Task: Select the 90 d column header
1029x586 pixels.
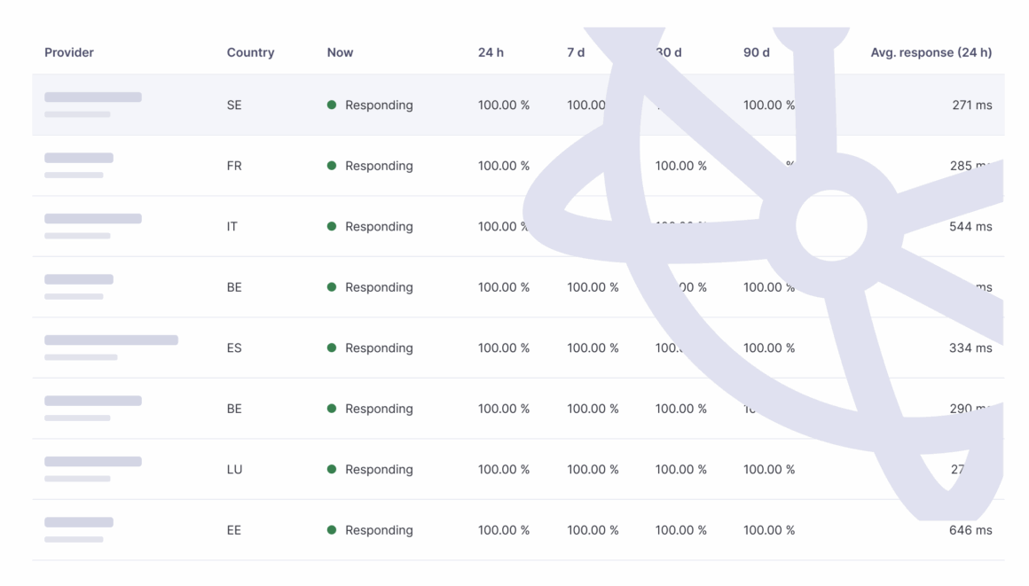Action: pos(757,52)
